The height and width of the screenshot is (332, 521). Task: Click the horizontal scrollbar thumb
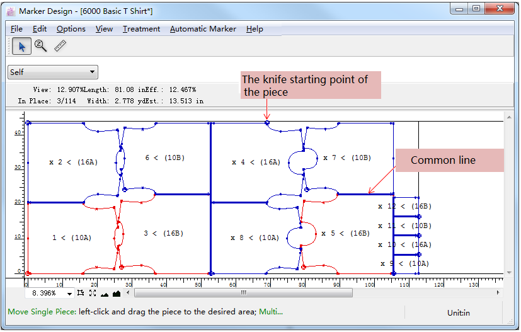243,293
